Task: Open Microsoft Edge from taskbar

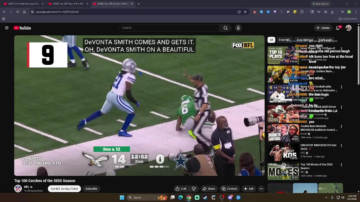Action: pyautogui.click(x=181, y=198)
